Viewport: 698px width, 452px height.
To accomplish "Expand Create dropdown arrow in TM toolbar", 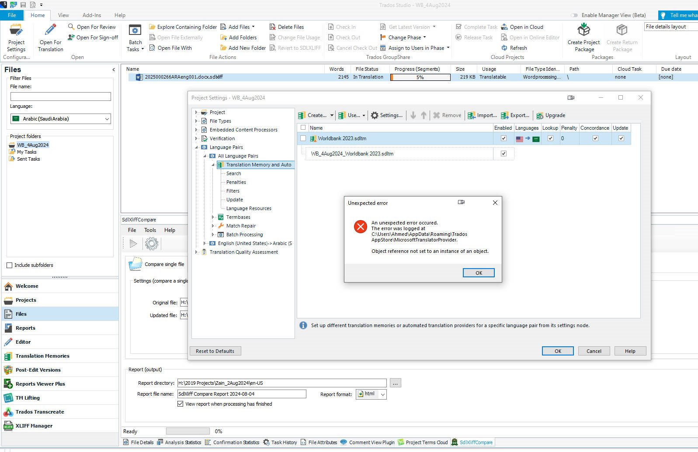I will click(332, 115).
